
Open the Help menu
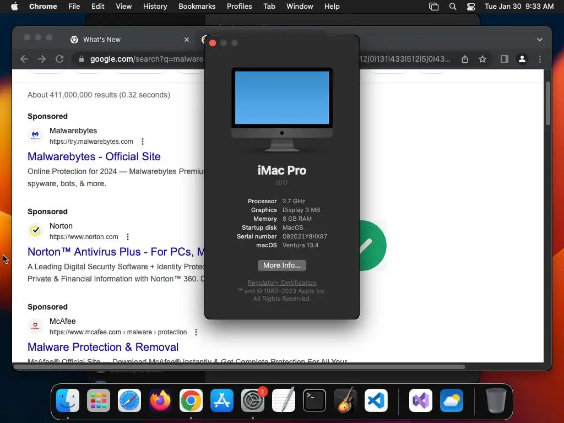332,7
